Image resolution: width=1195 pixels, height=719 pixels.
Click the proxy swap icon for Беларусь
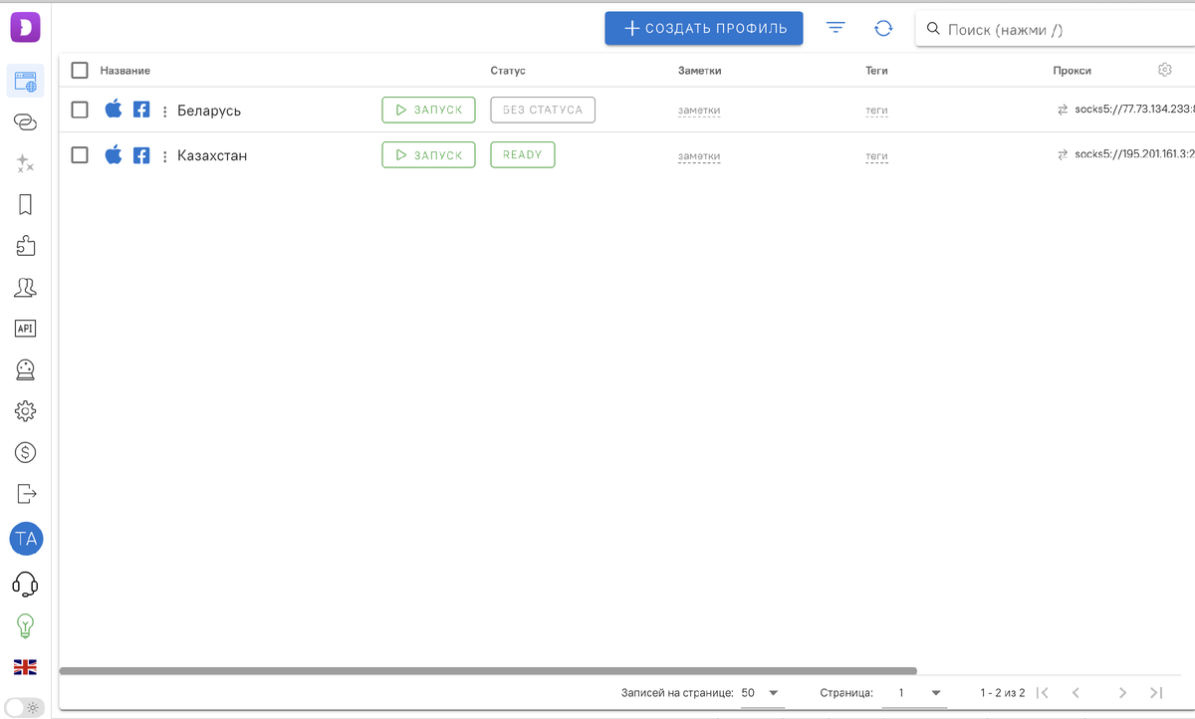pos(1063,110)
